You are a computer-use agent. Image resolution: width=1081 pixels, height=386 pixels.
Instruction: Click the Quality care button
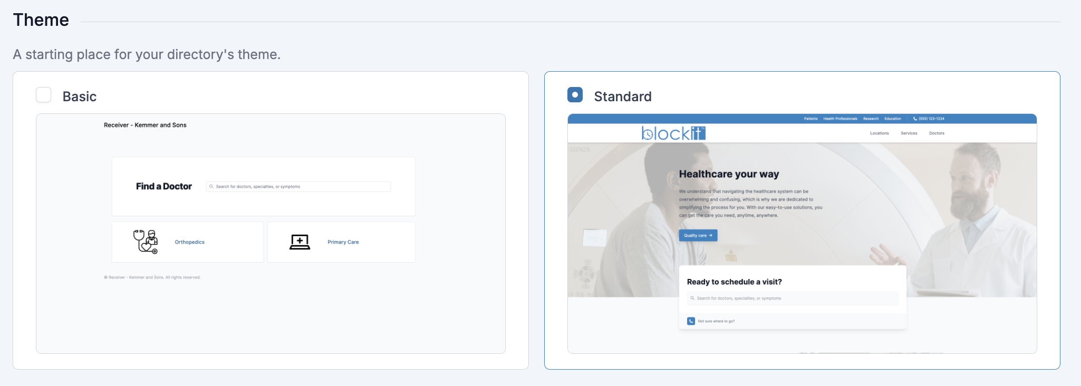click(x=698, y=236)
